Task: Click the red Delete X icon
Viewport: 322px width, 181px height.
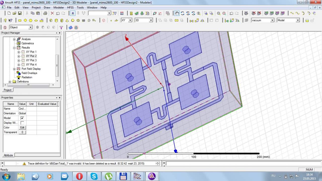Action: (52, 13)
